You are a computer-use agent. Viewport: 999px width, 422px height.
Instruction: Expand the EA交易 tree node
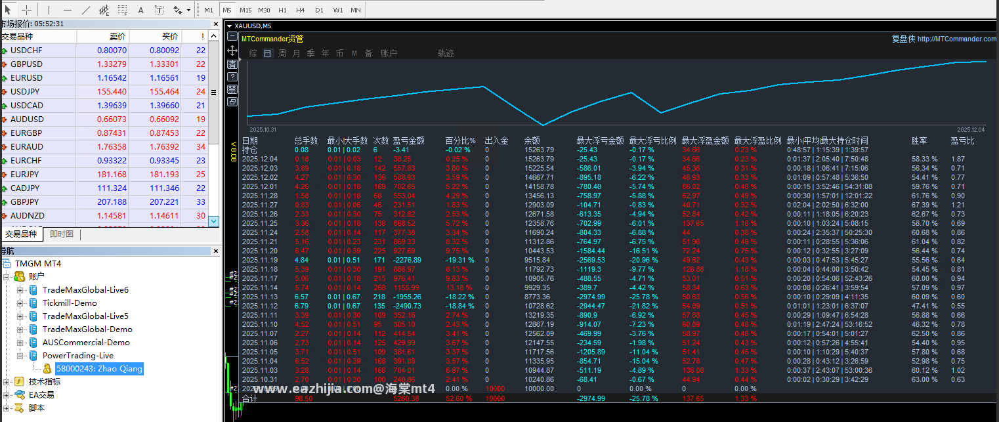[x=7, y=394]
